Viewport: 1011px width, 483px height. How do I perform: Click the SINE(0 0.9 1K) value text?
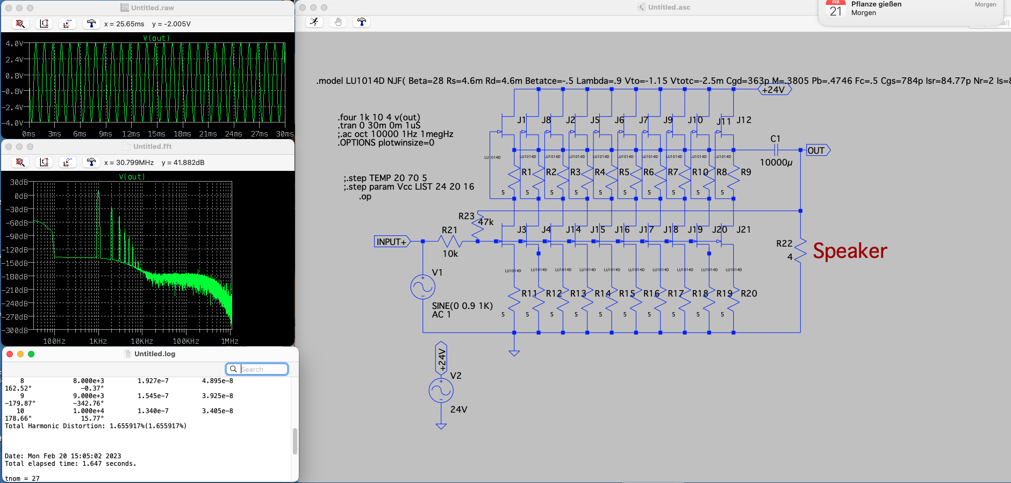[x=462, y=306]
